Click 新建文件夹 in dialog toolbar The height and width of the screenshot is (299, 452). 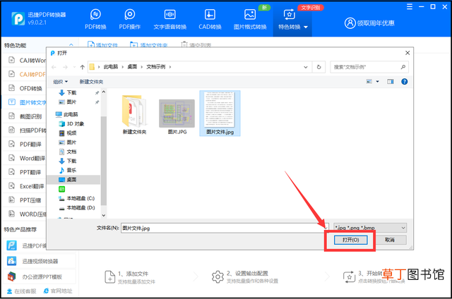tap(91, 82)
